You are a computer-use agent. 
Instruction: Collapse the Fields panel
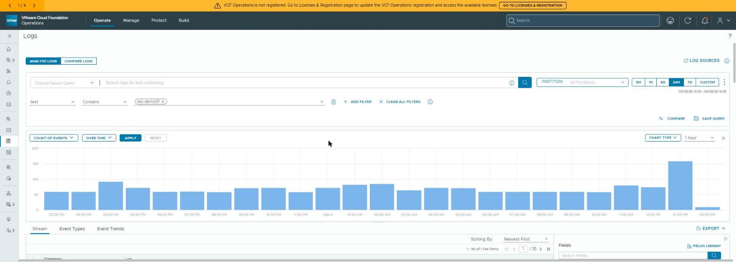point(725,239)
